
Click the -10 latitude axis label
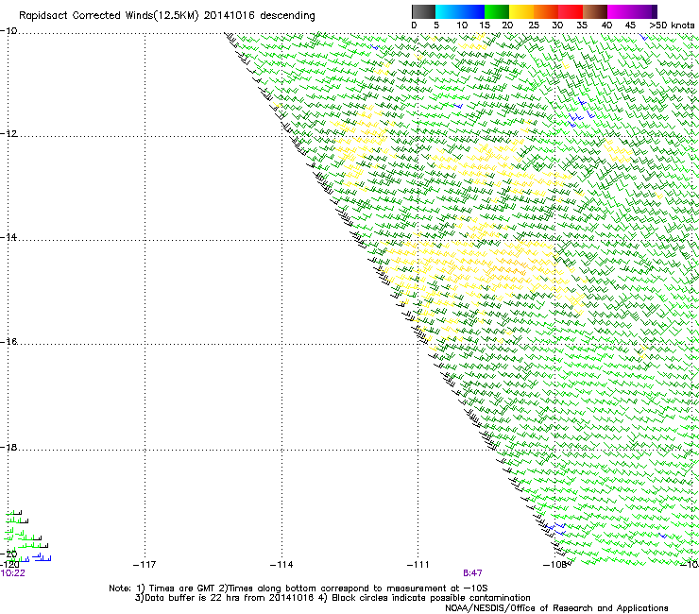tap(9, 31)
